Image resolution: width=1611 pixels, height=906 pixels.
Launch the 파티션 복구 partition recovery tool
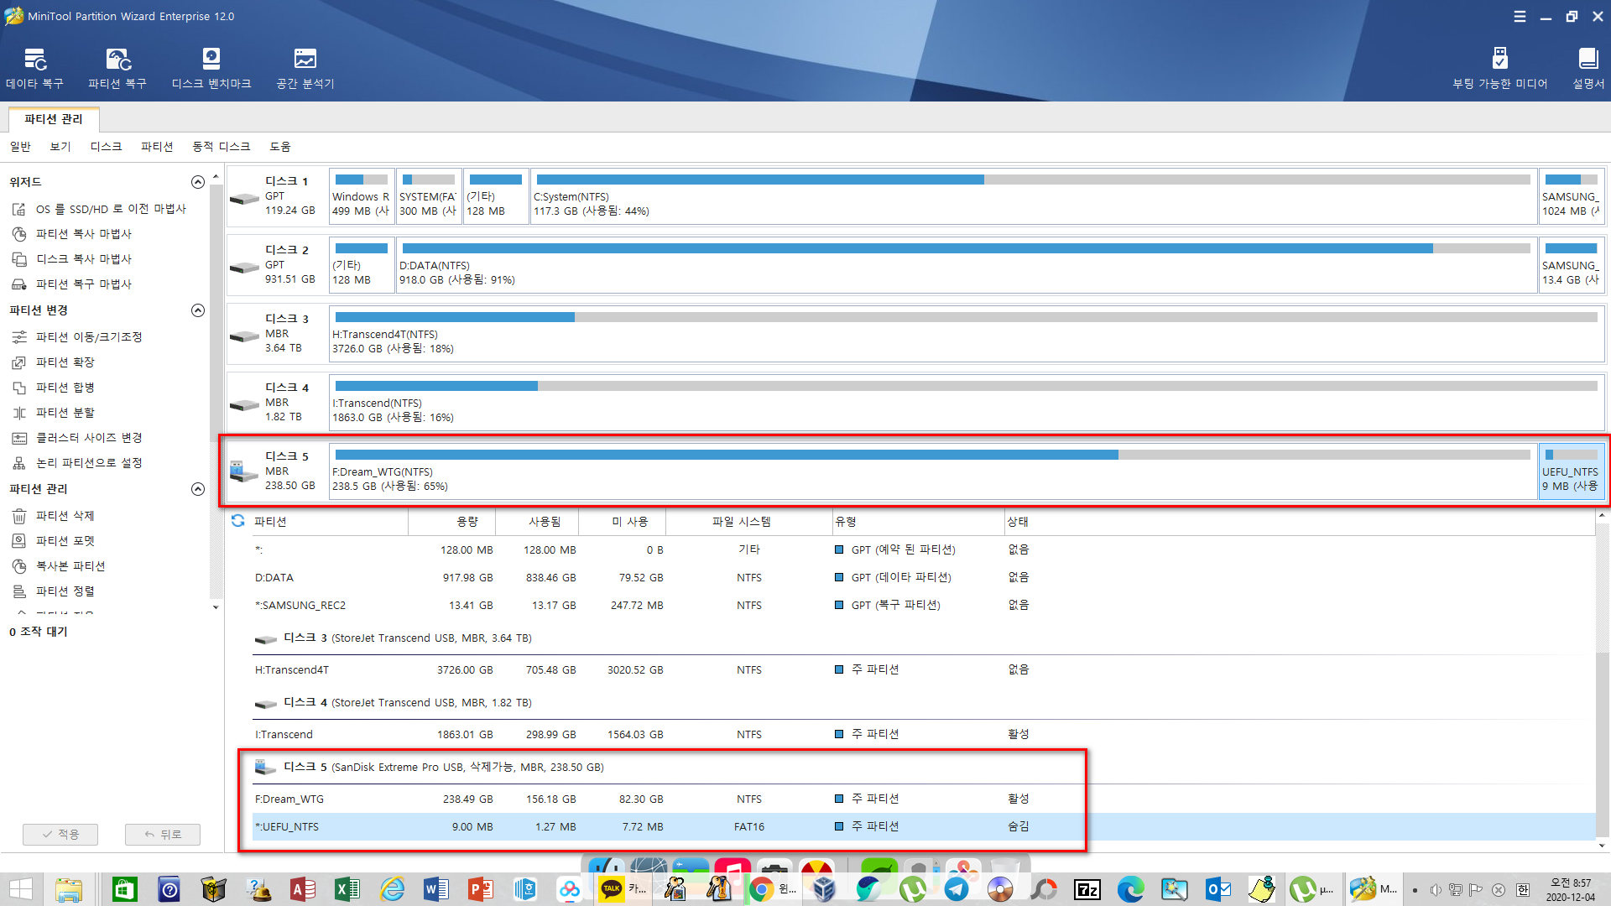coord(117,68)
